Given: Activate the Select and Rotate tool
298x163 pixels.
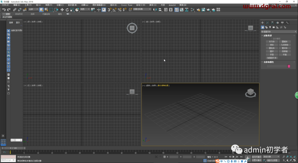Looking at the screenshot, I should (x=67, y=9).
